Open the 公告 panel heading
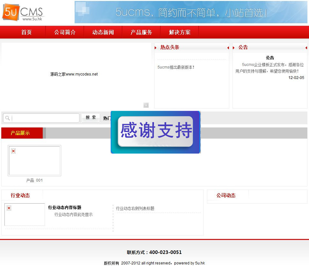Viewport: 309px width, 267px height. (243, 47)
